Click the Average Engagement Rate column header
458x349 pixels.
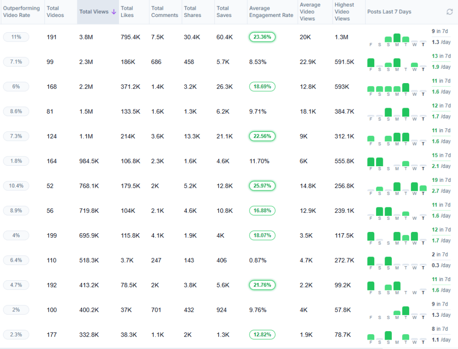coord(271,12)
